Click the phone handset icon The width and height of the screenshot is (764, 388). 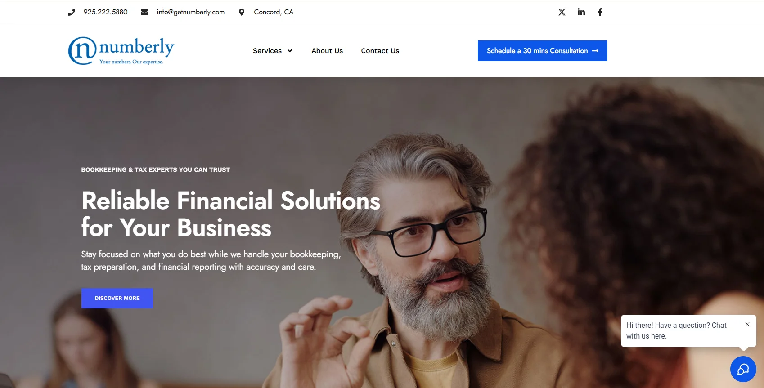pyautogui.click(x=72, y=12)
